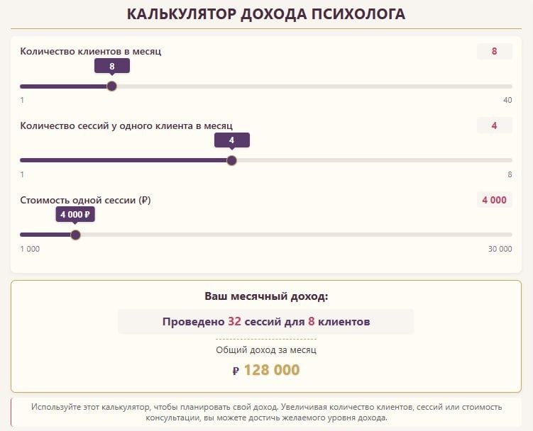
Task: Click the maximum label 40 under clients slider
Action: tap(507, 100)
